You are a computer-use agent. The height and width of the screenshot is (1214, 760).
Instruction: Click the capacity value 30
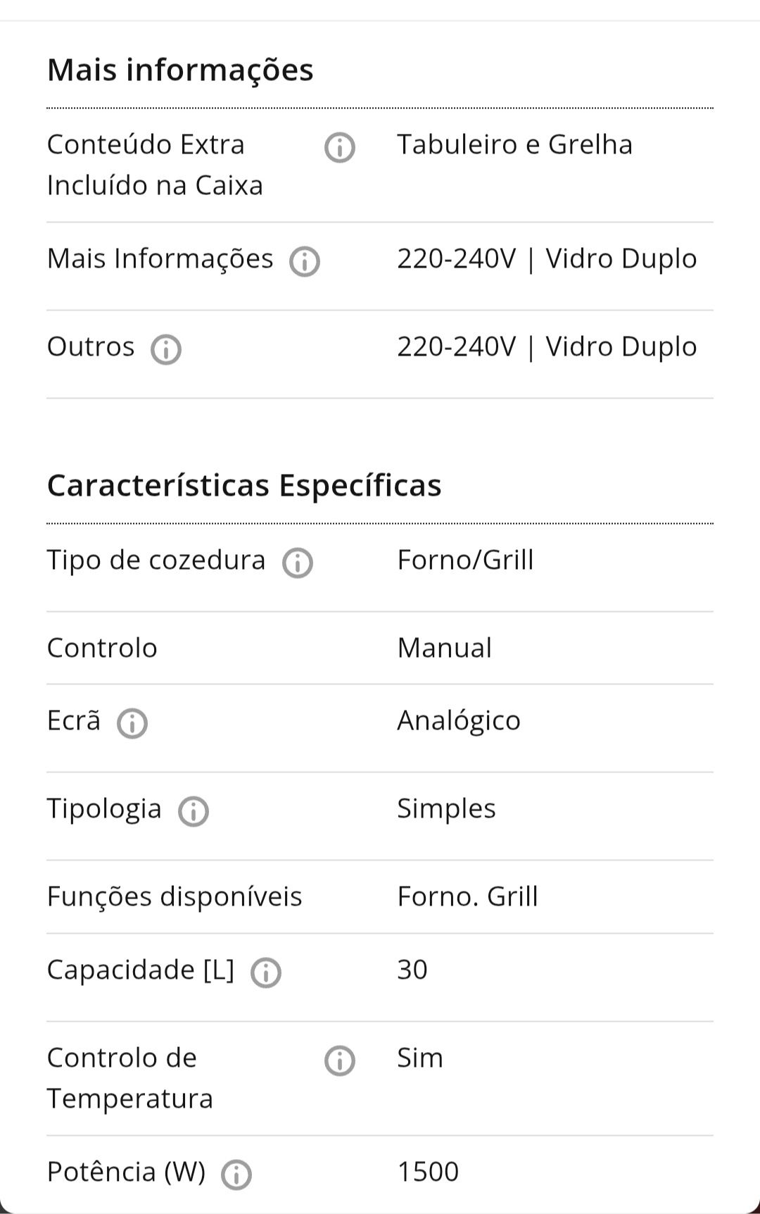(412, 970)
